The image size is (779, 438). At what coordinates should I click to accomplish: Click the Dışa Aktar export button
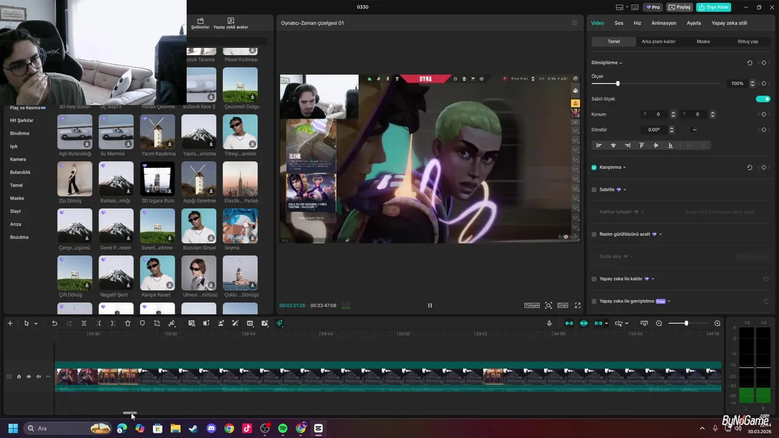tap(714, 7)
